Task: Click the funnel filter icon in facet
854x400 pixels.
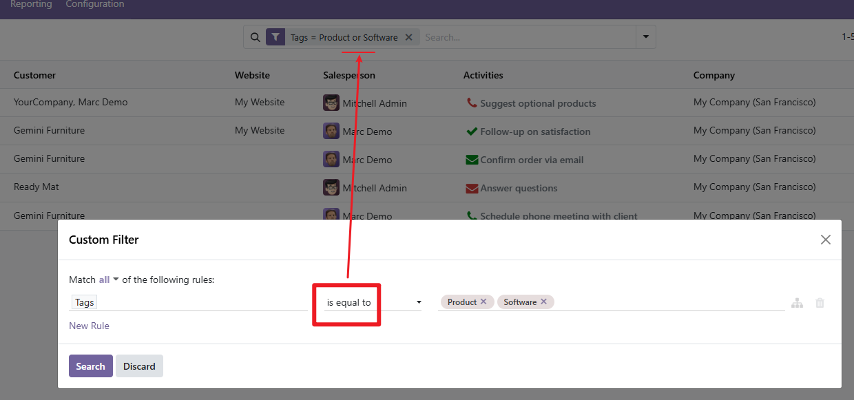Action: pyautogui.click(x=275, y=37)
